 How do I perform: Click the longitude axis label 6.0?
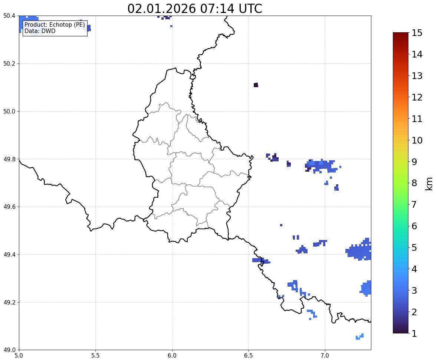(172, 356)
